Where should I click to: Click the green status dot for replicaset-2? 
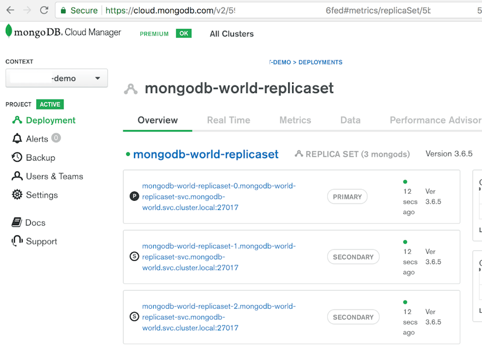405,302
